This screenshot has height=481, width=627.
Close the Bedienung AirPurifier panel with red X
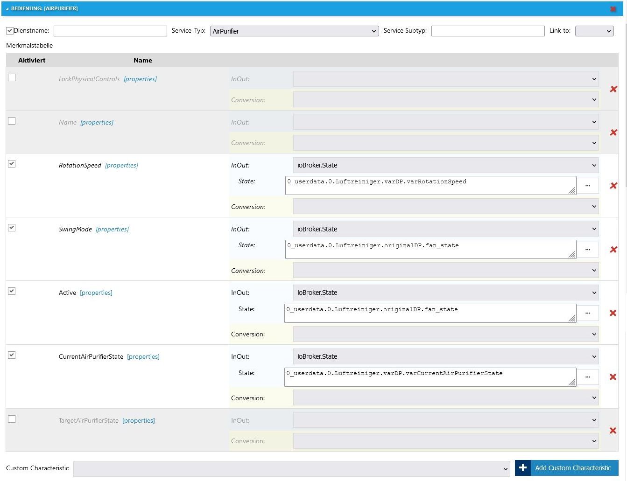click(613, 9)
